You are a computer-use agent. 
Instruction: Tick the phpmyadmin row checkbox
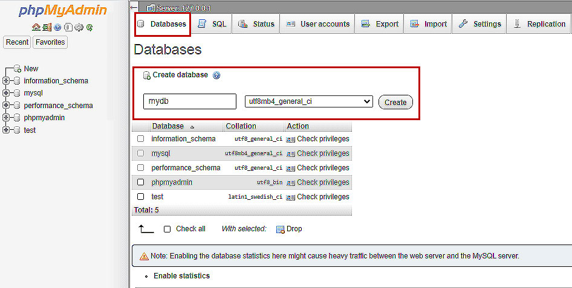click(140, 182)
